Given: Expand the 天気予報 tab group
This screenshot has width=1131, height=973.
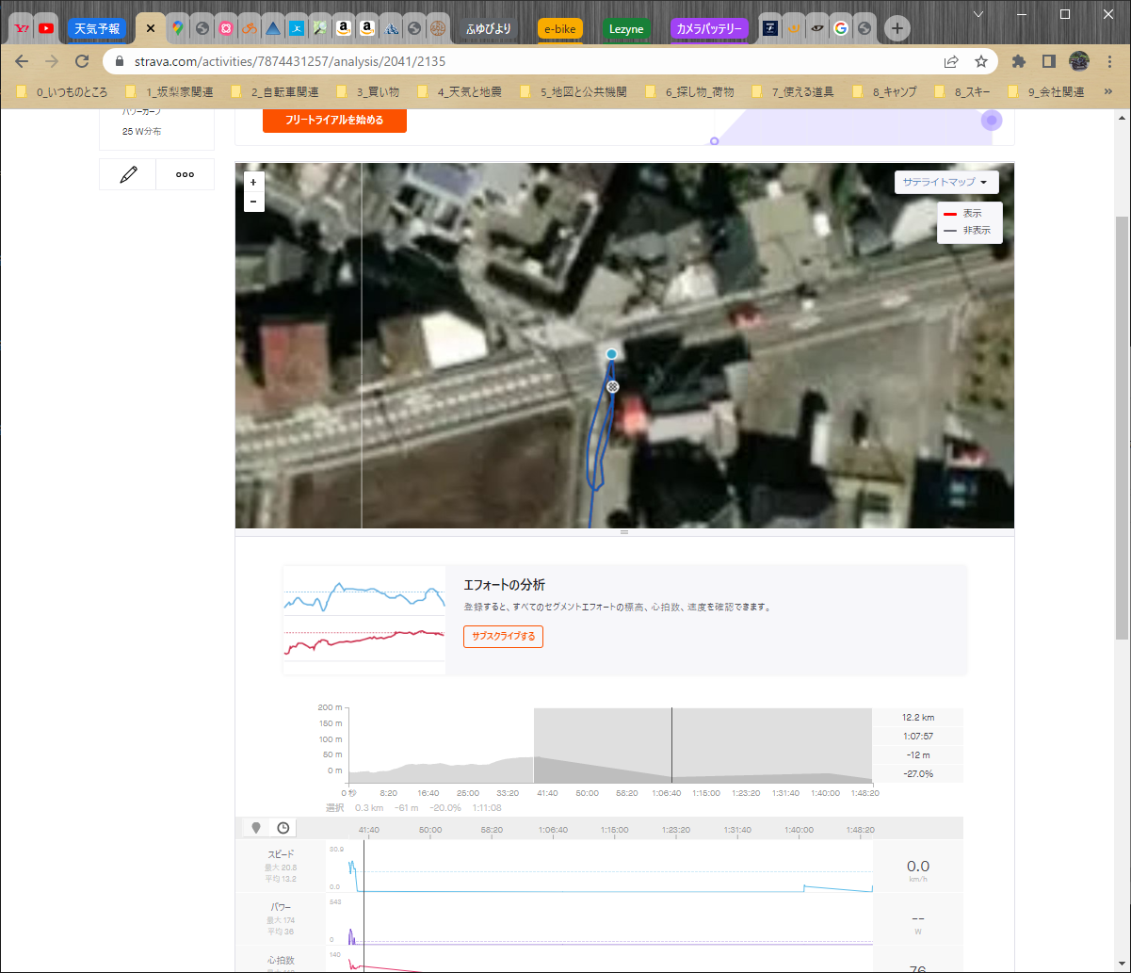Looking at the screenshot, I should (97, 28).
